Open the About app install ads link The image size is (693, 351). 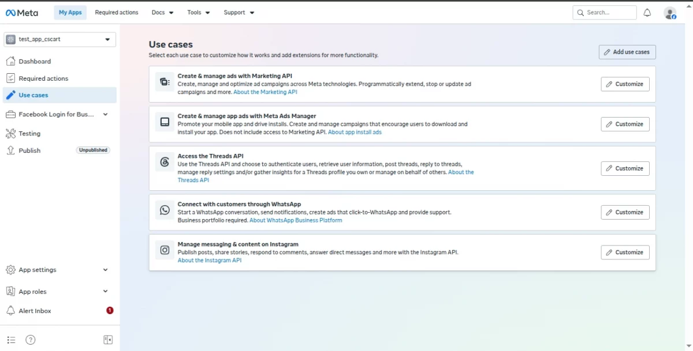pyautogui.click(x=355, y=132)
